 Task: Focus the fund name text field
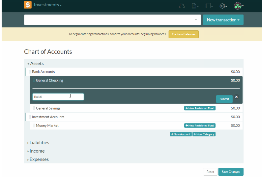point(58,97)
